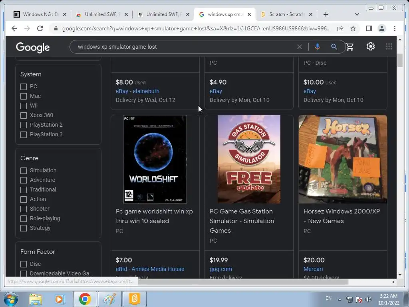Click the forward navigation arrow
409x307 pixels.
[x=27, y=28]
